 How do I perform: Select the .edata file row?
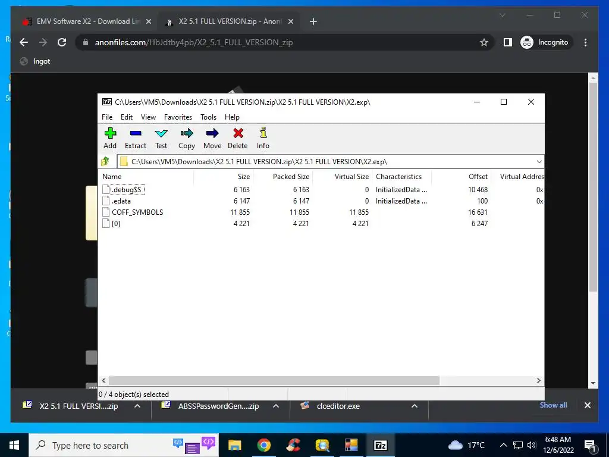[321, 201]
